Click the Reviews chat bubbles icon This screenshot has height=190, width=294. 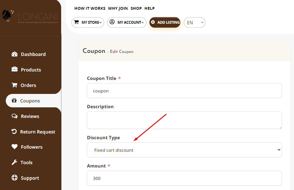(x=14, y=116)
